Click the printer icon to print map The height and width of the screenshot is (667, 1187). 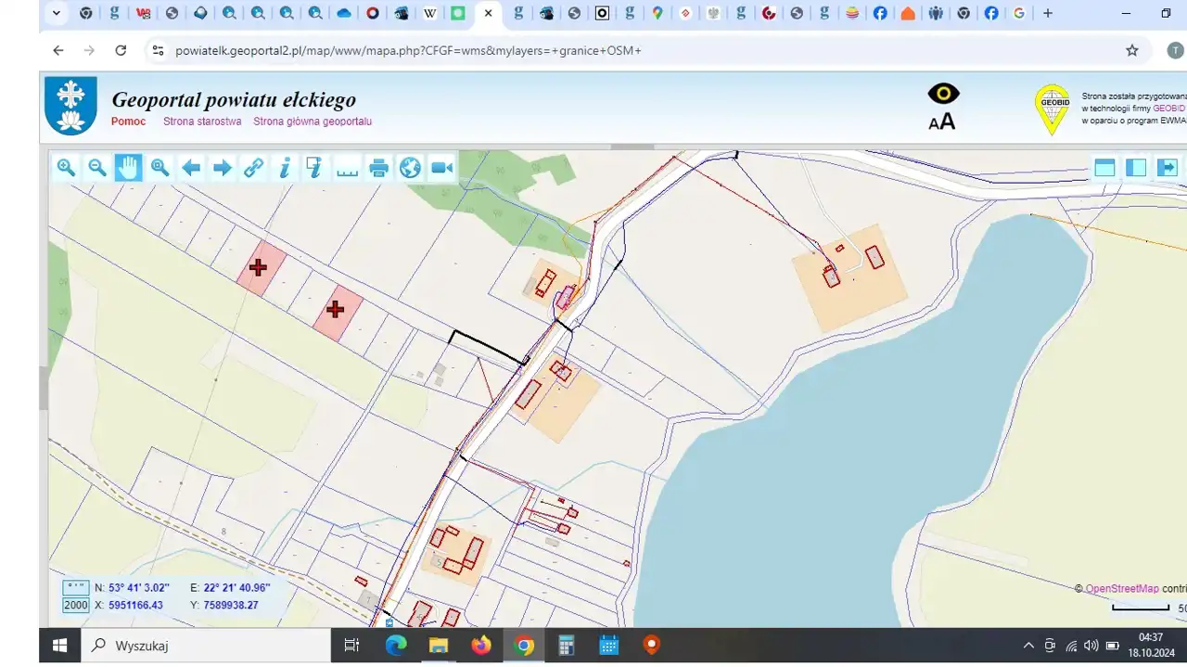pyautogui.click(x=378, y=167)
